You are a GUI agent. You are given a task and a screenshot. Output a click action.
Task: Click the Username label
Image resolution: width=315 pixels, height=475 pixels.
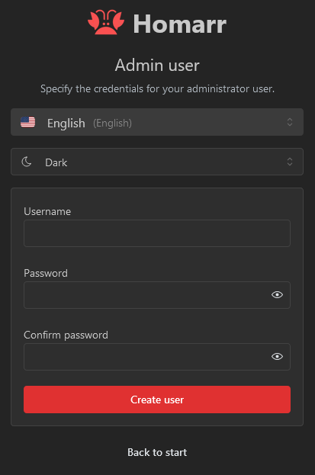(x=47, y=211)
